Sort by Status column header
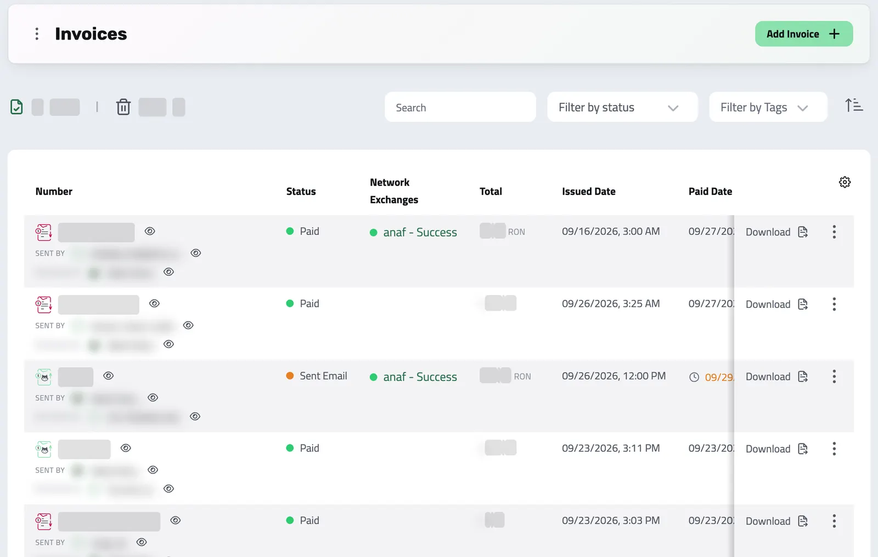This screenshot has height=557, width=878. click(x=301, y=192)
